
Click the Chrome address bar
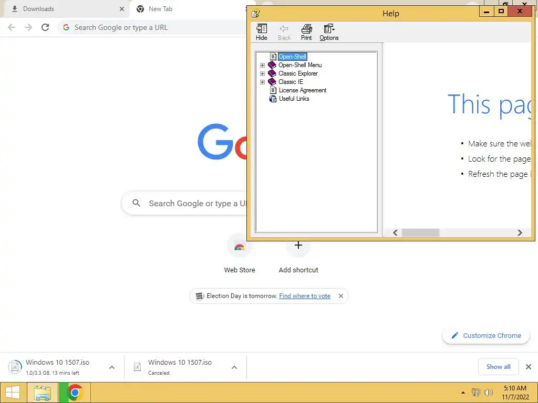point(153,27)
